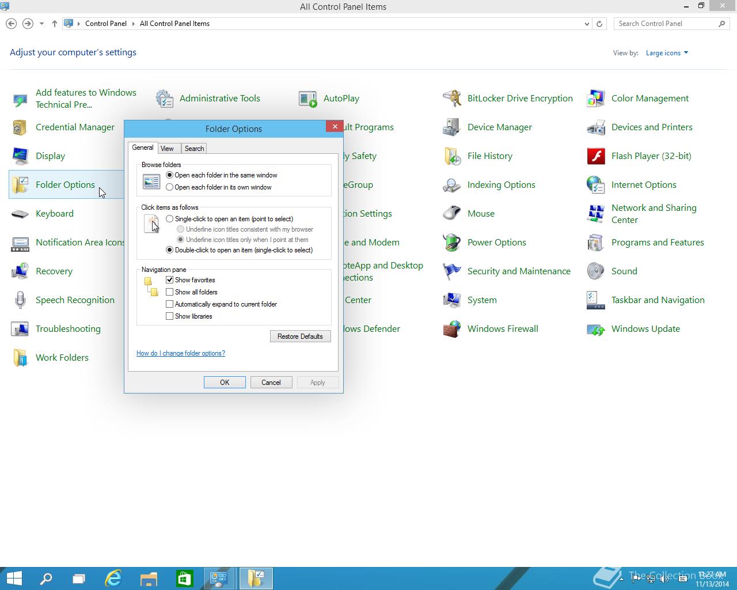Click Control Panel breadcrumb in address bar

click(106, 24)
